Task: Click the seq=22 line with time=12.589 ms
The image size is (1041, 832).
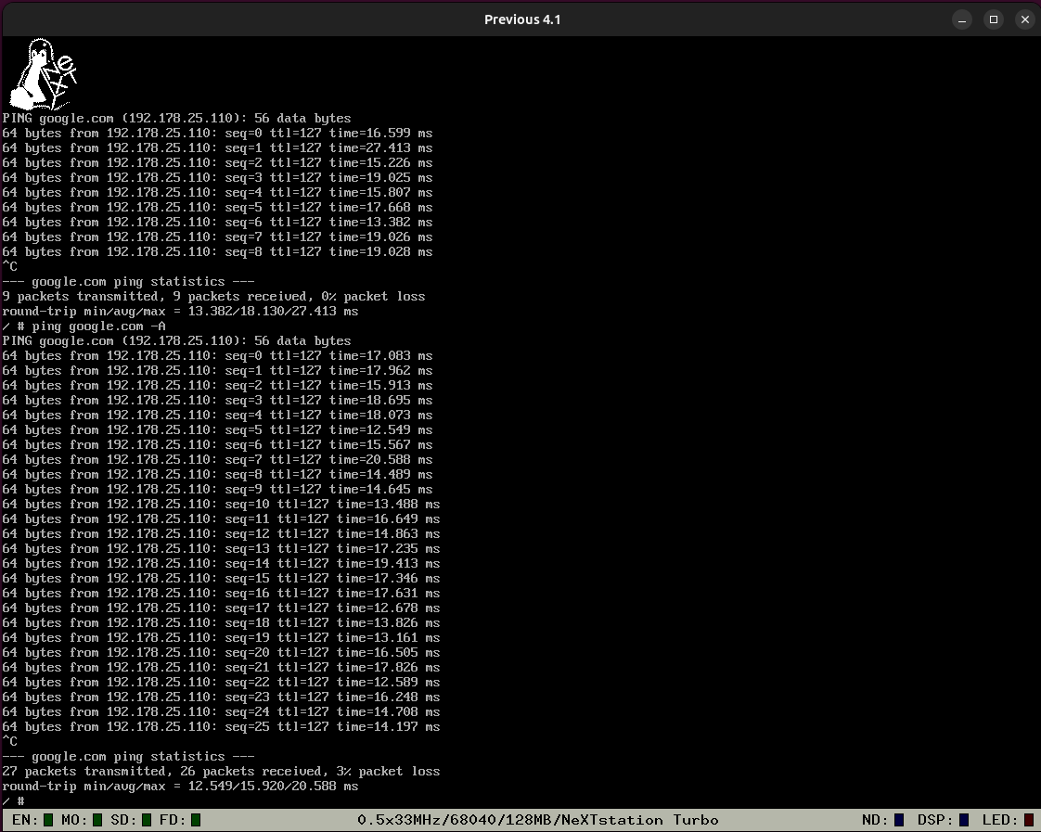Action: pos(221,683)
